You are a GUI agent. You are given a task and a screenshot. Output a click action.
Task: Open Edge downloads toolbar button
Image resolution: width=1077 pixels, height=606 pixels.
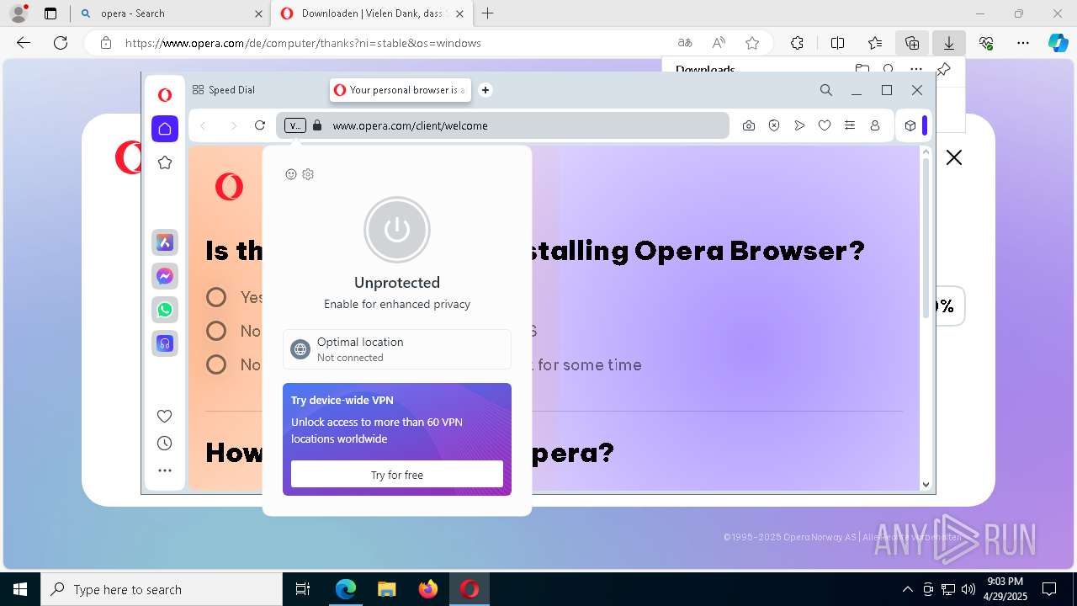pos(949,43)
